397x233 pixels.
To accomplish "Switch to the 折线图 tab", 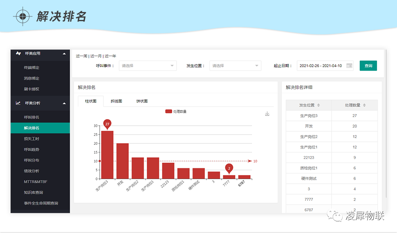I will 116,101.
